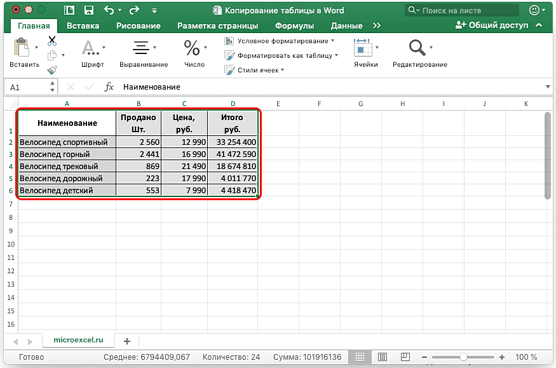Click the 100 % zoom level
The height and width of the screenshot is (368, 556).
pos(526,357)
